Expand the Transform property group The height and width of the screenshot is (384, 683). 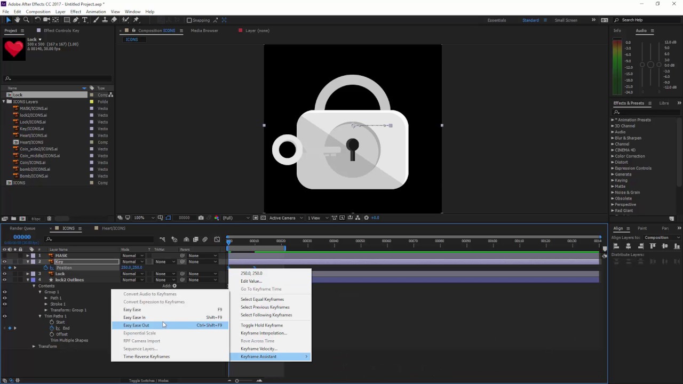(x=34, y=346)
